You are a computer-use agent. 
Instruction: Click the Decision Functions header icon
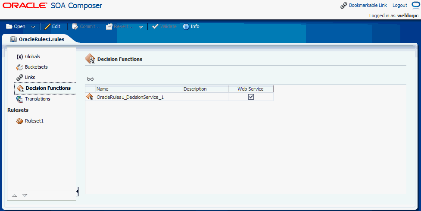point(90,59)
